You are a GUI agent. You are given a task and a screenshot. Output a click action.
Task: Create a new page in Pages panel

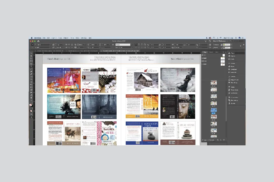[221, 140]
